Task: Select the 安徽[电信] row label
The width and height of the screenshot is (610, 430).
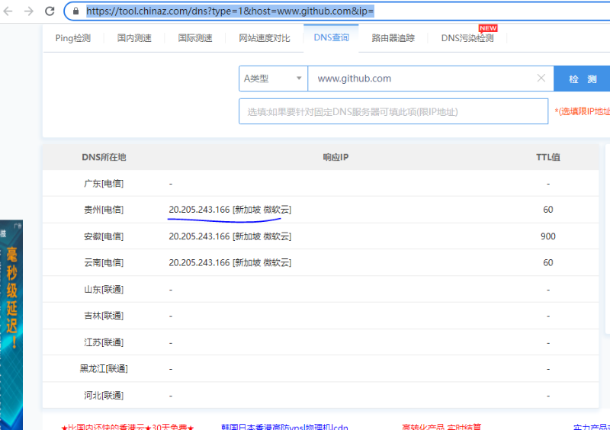Action: tap(104, 236)
